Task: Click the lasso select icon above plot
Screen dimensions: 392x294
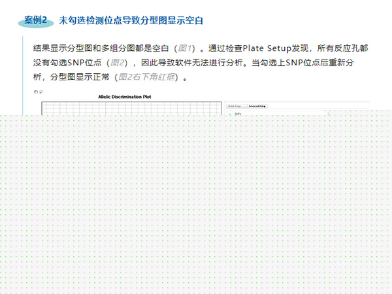Action: point(41,92)
